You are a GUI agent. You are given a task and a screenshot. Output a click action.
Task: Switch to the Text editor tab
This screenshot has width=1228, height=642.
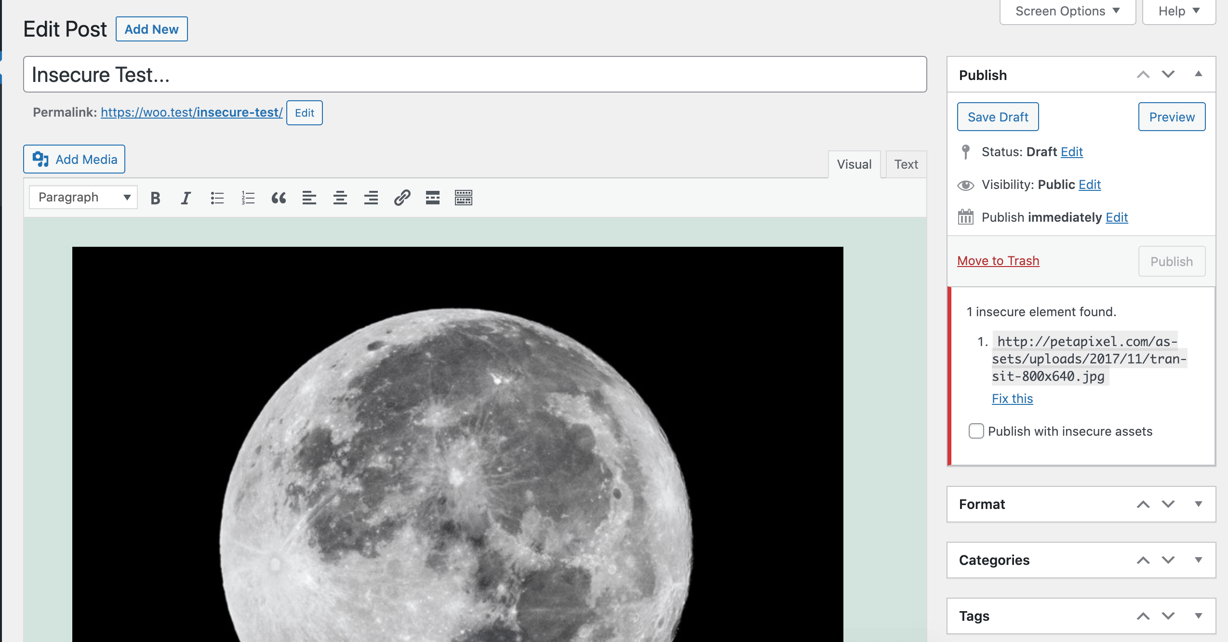click(x=906, y=164)
